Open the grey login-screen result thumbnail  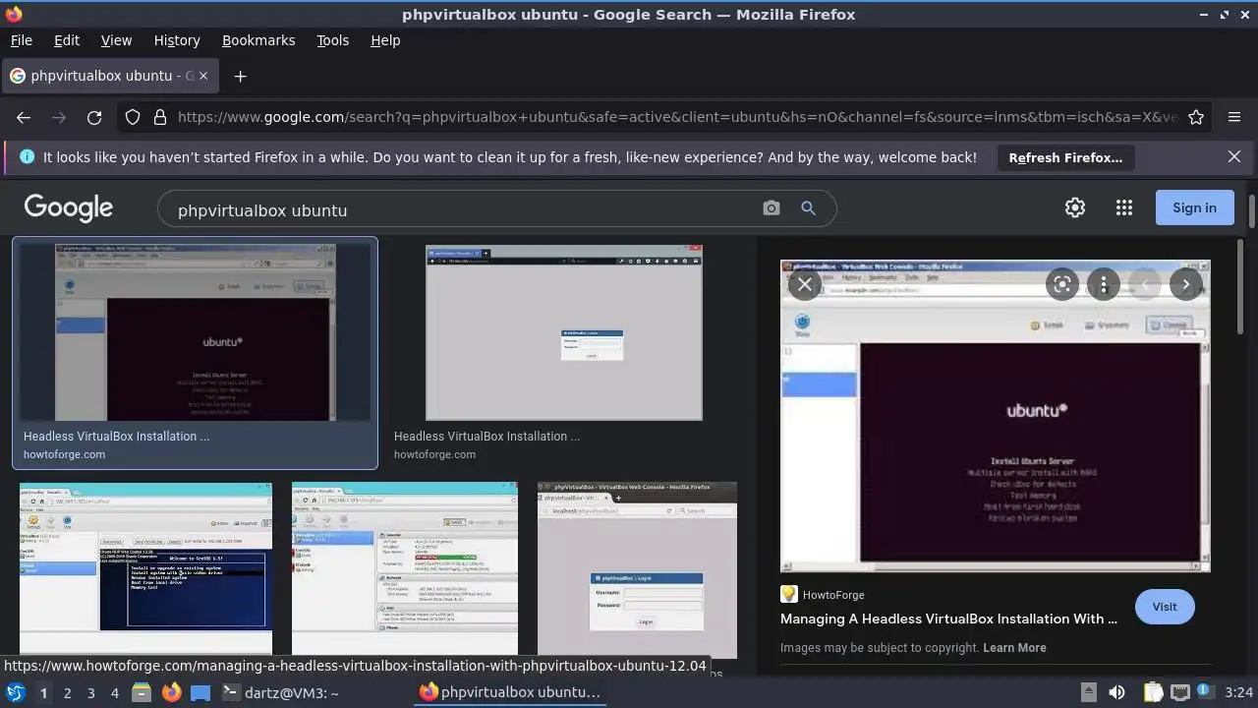click(564, 332)
